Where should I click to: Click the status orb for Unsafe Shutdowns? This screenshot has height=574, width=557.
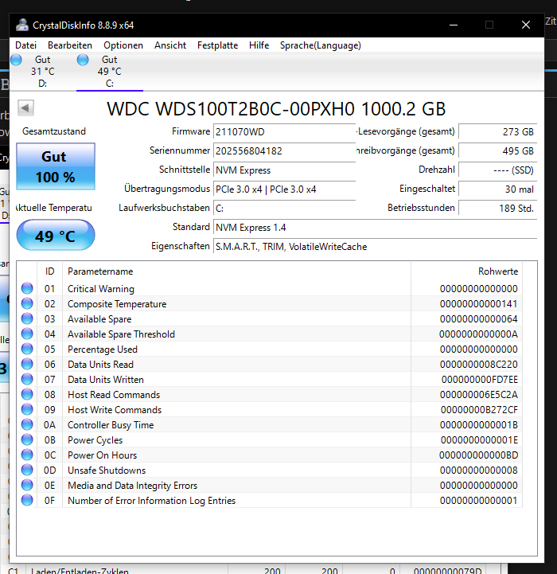coord(27,470)
